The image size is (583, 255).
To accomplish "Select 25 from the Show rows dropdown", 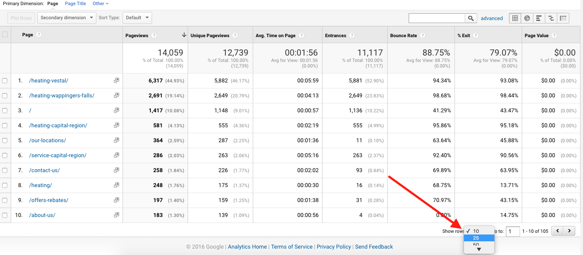I will [476, 238].
